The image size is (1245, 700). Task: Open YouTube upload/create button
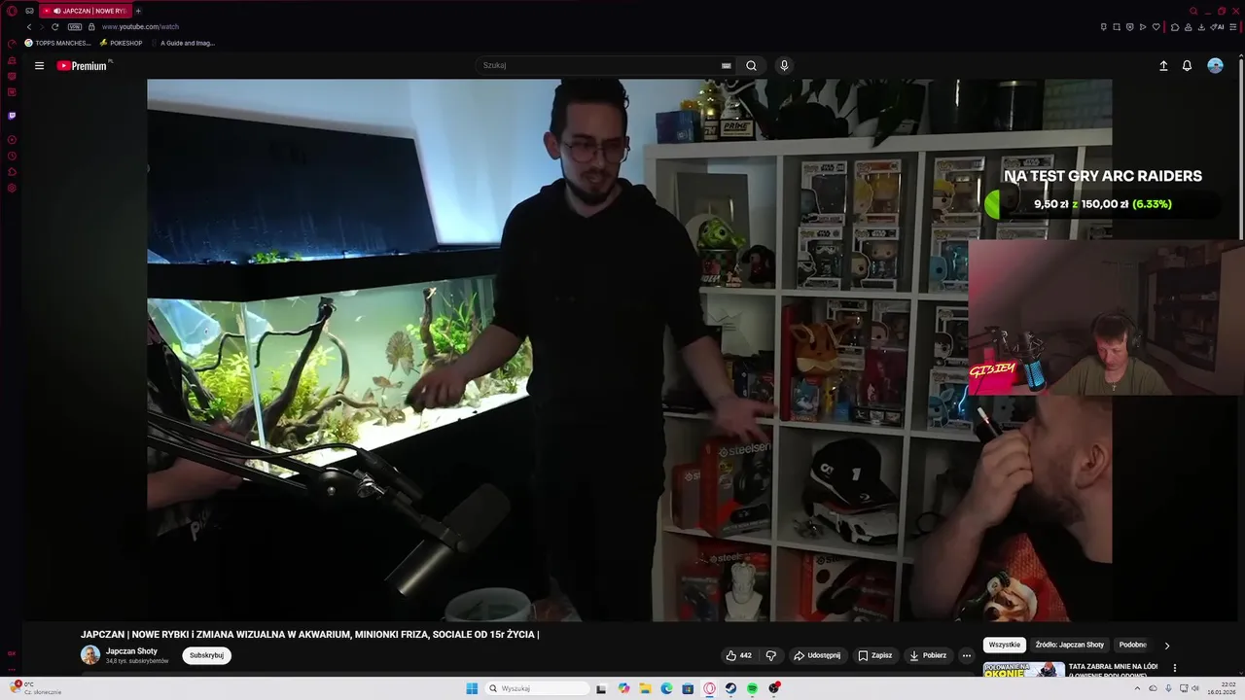click(1163, 66)
